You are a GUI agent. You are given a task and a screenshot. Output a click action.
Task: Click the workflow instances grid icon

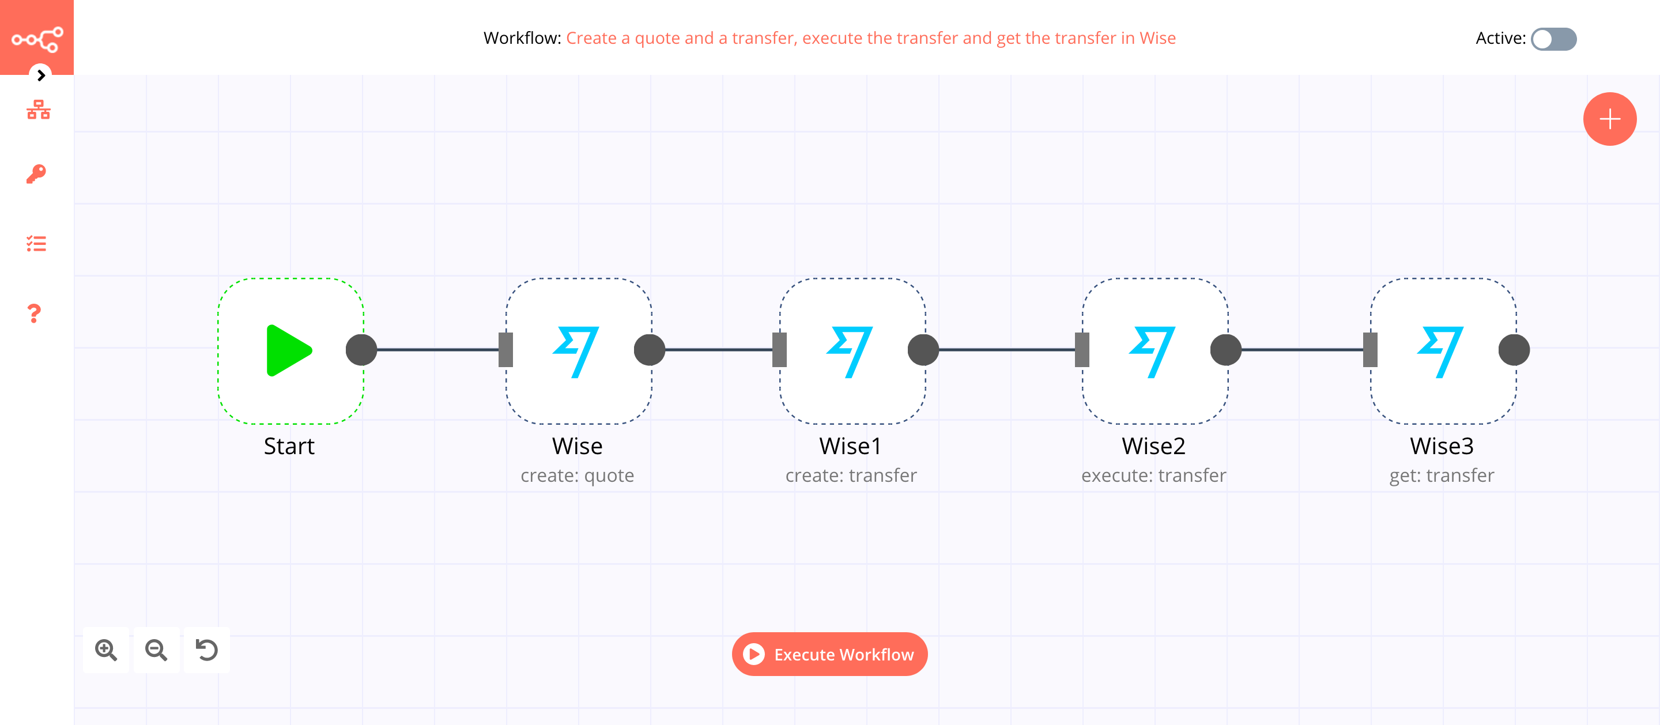(x=37, y=110)
